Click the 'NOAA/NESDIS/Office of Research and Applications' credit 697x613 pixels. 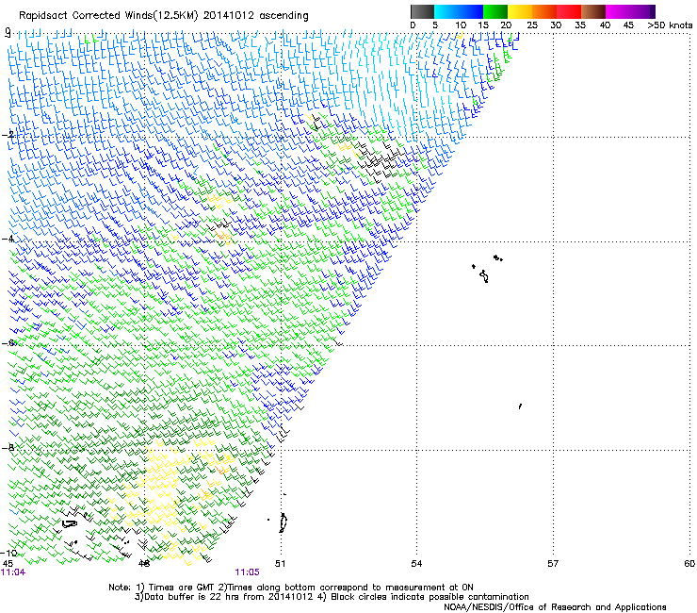click(x=555, y=607)
